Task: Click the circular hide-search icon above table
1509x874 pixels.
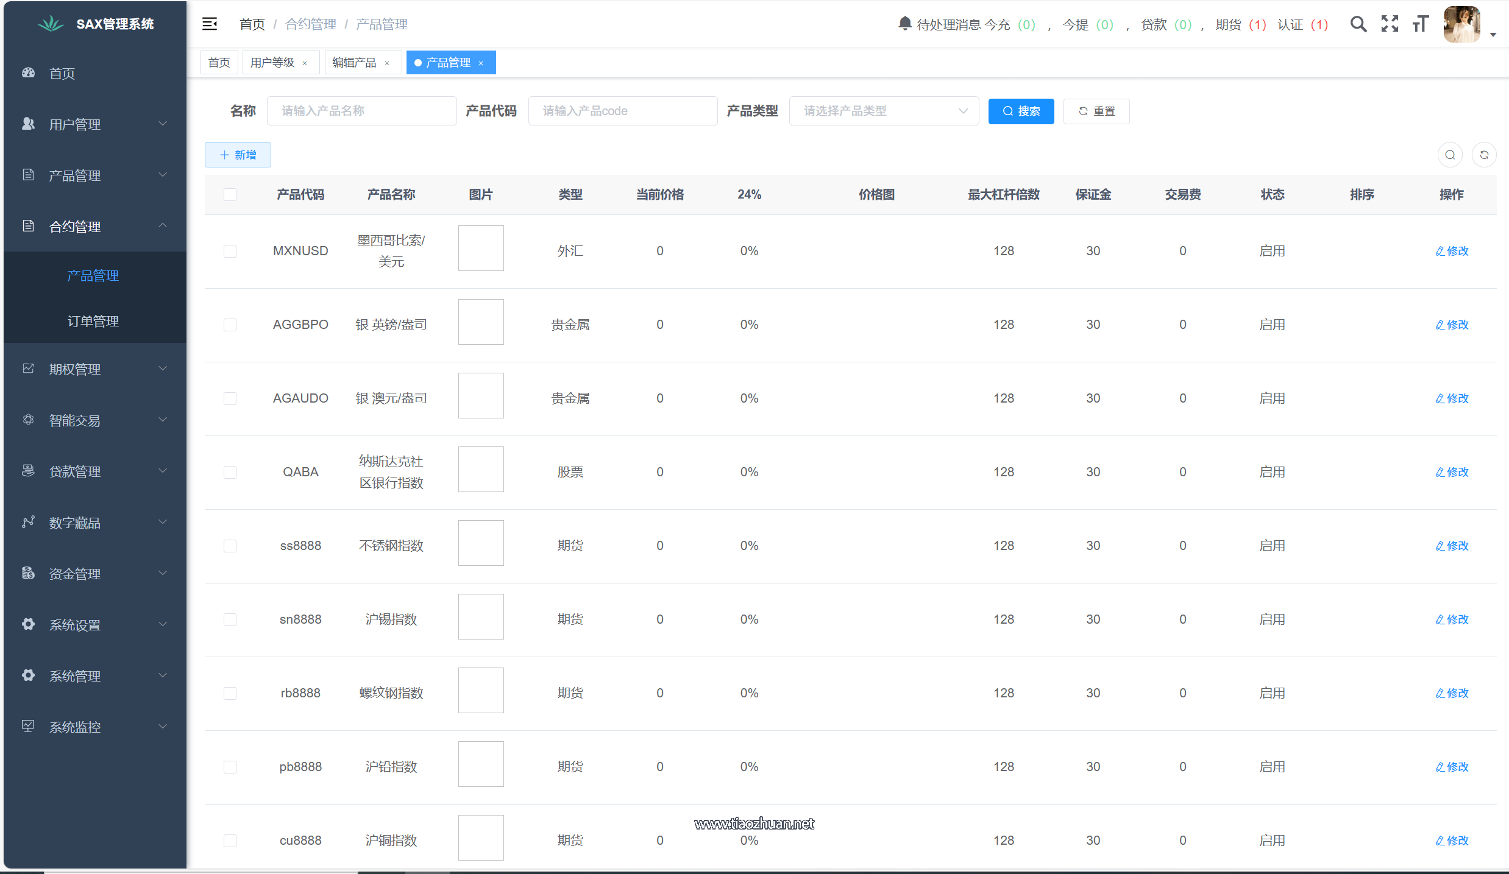Action: pos(1450,155)
